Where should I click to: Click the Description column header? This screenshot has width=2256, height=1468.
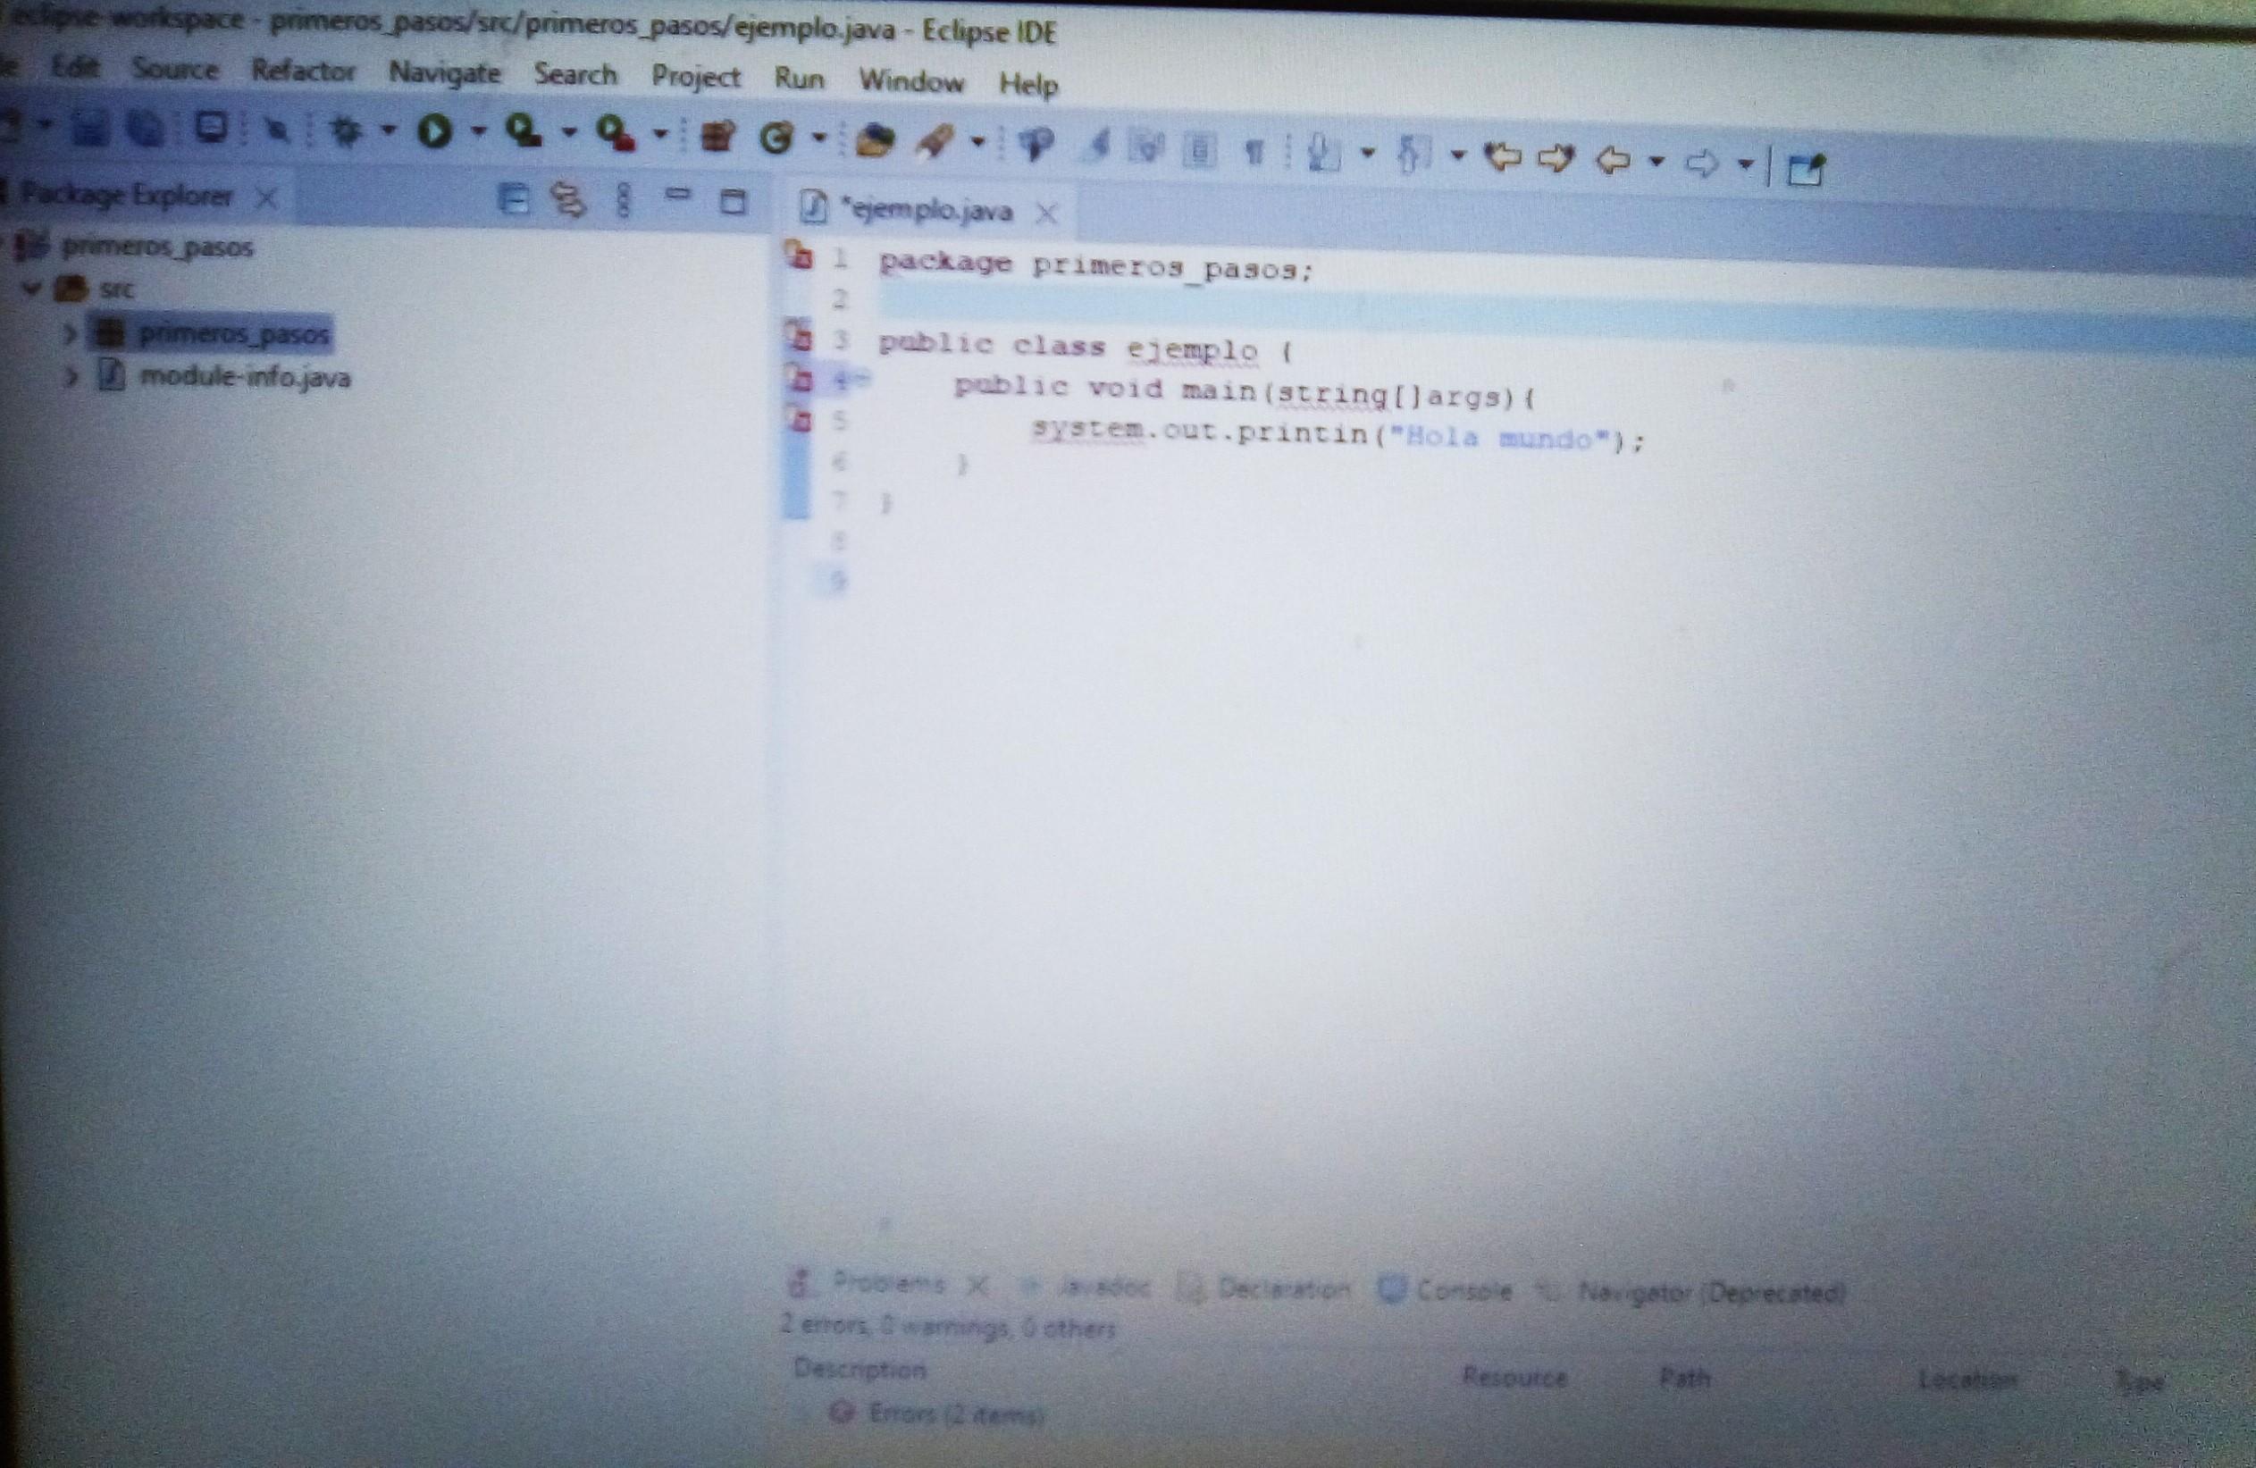coord(860,1369)
